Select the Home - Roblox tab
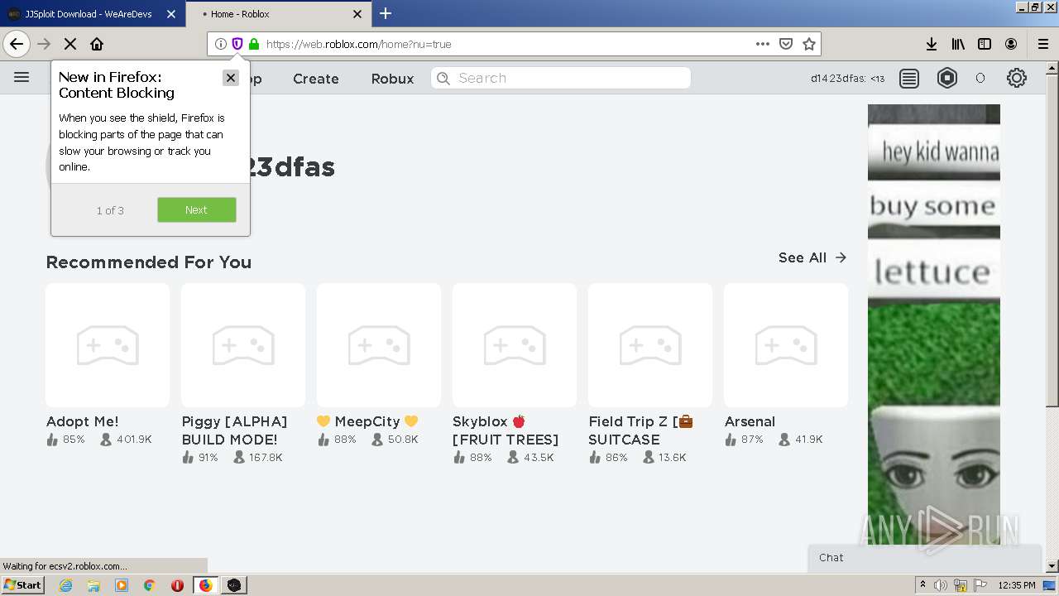 (x=277, y=14)
